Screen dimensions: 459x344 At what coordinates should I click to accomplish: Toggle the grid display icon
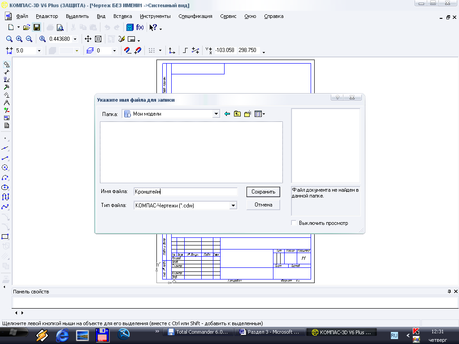(152, 50)
